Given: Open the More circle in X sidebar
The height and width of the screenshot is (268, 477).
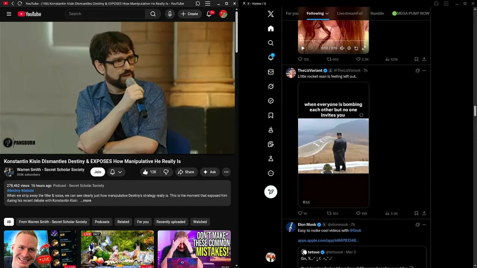Looking at the screenshot, I should tap(271, 173).
